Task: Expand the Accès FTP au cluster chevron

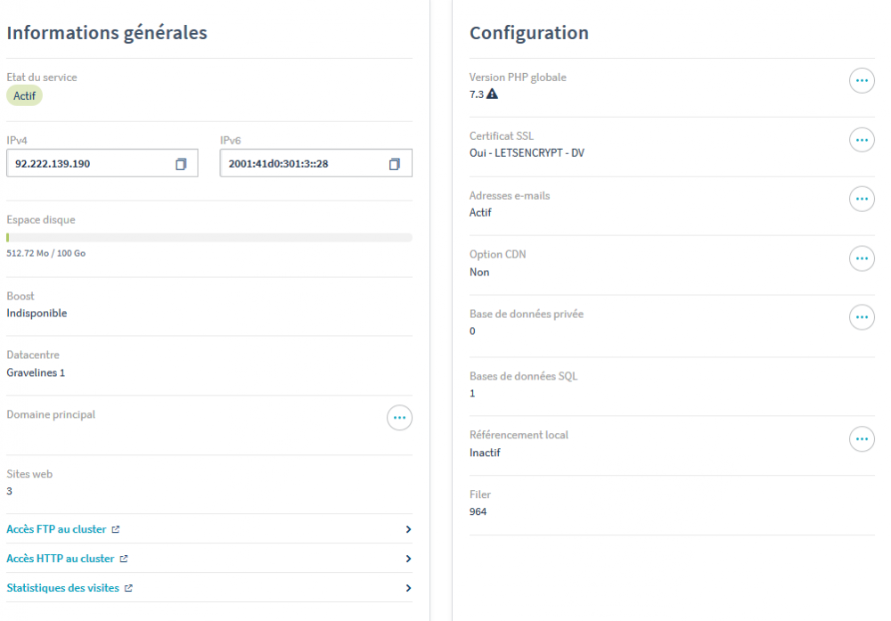Action: tap(408, 529)
